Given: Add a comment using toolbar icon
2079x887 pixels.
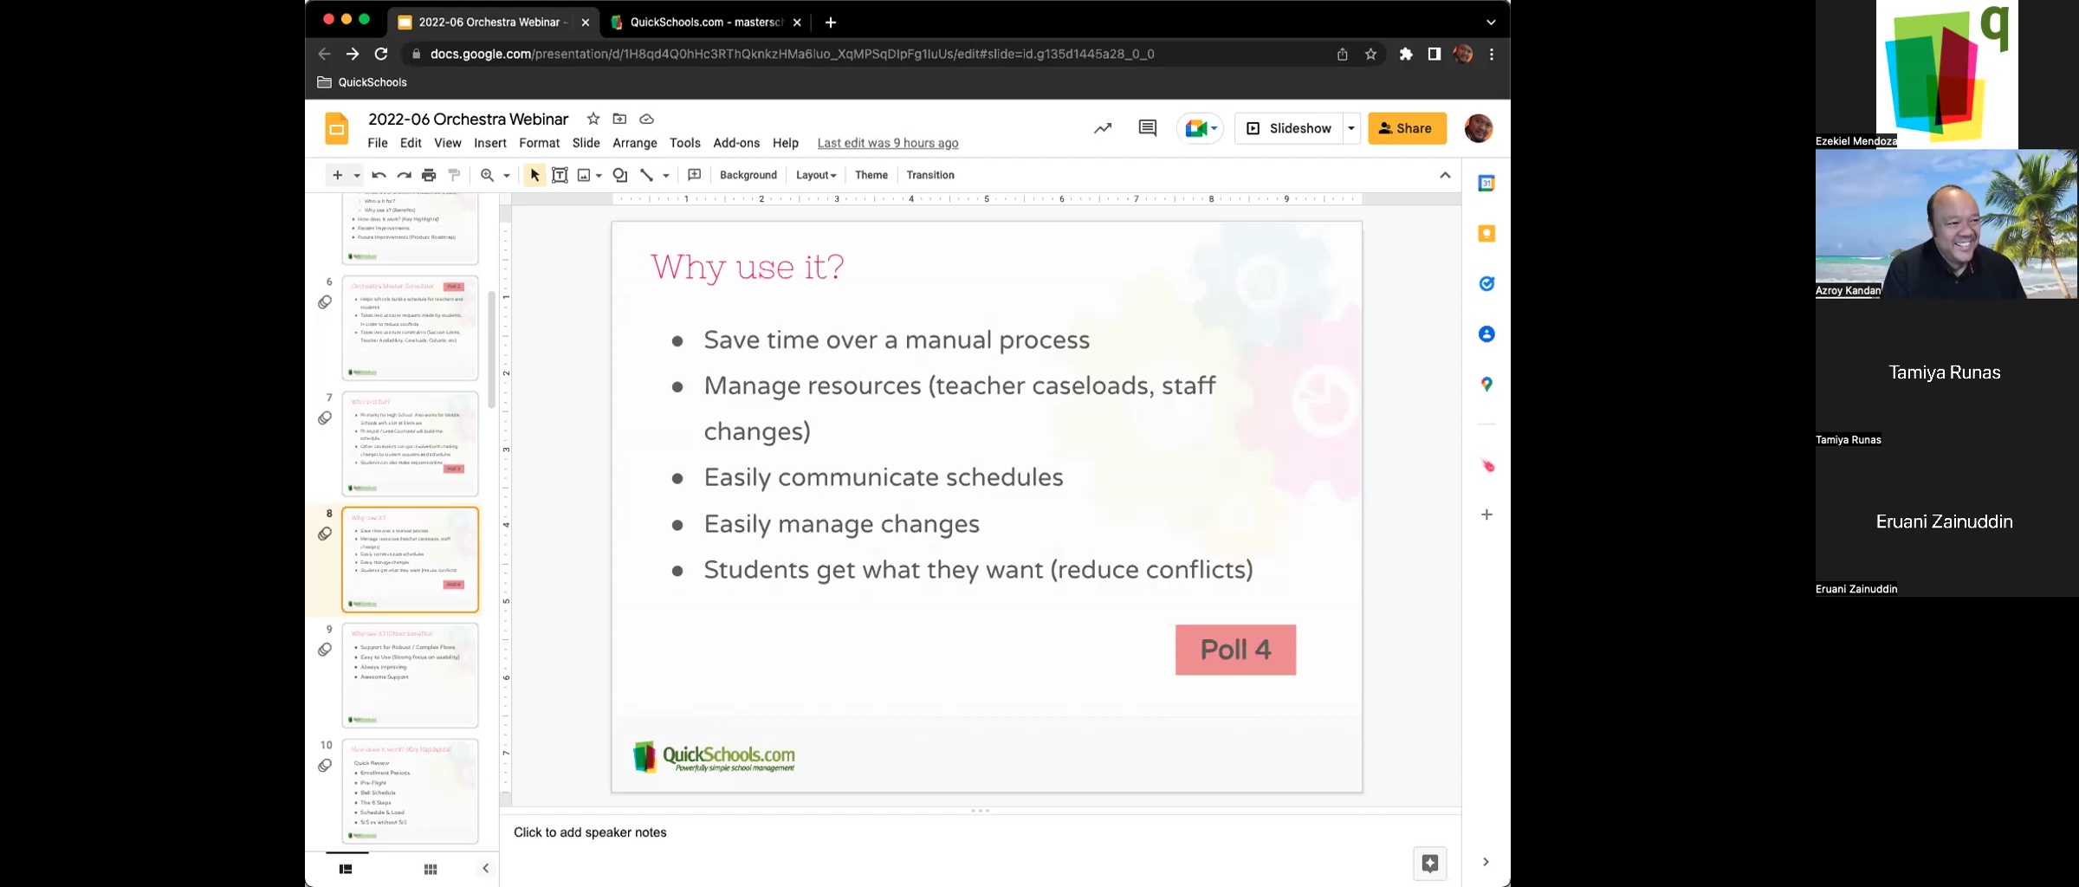Looking at the screenshot, I should coord(694,175).
